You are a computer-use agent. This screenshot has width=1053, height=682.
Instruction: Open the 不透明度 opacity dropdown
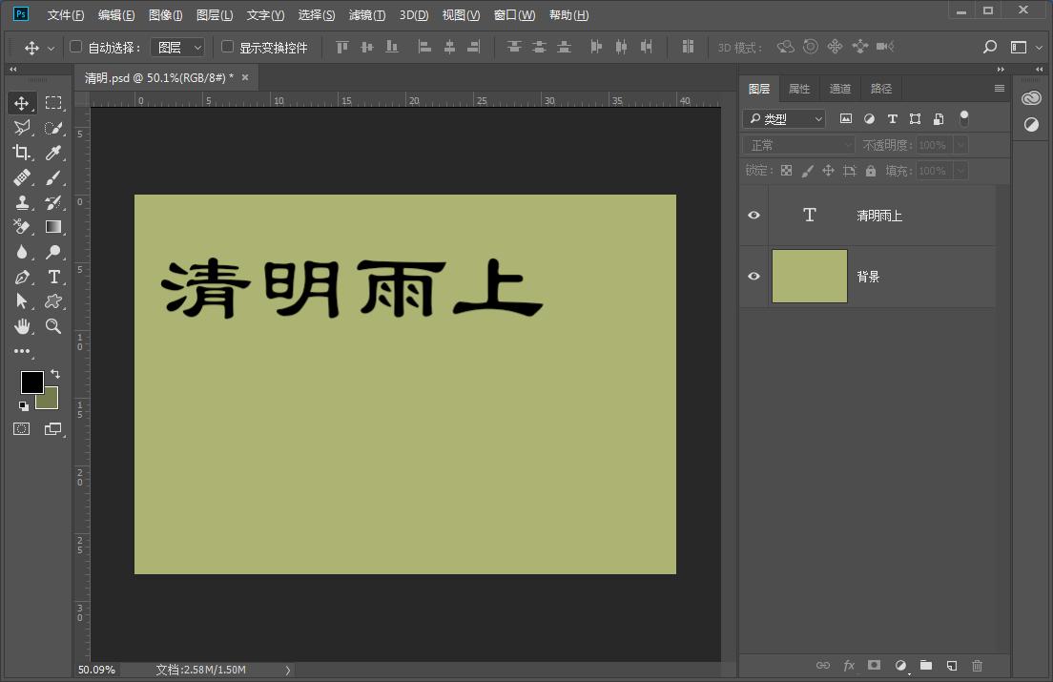[x=959, y=144]
